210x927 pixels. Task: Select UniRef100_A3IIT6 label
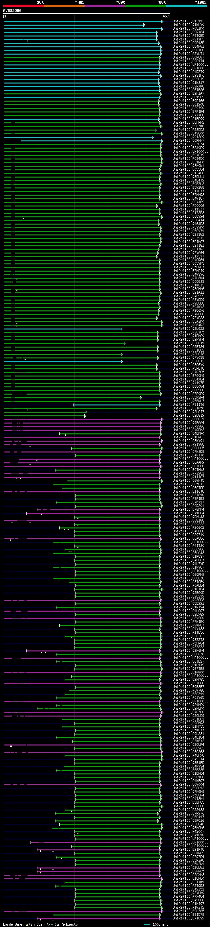tap(188, 404)
